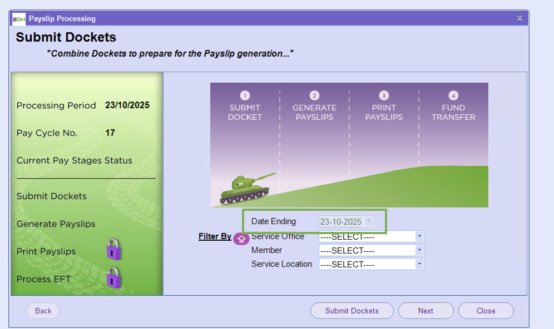Click the step 3 Print Payslips circle
Image resolution: width=554 pixels, height=329 pixels.
384,95
